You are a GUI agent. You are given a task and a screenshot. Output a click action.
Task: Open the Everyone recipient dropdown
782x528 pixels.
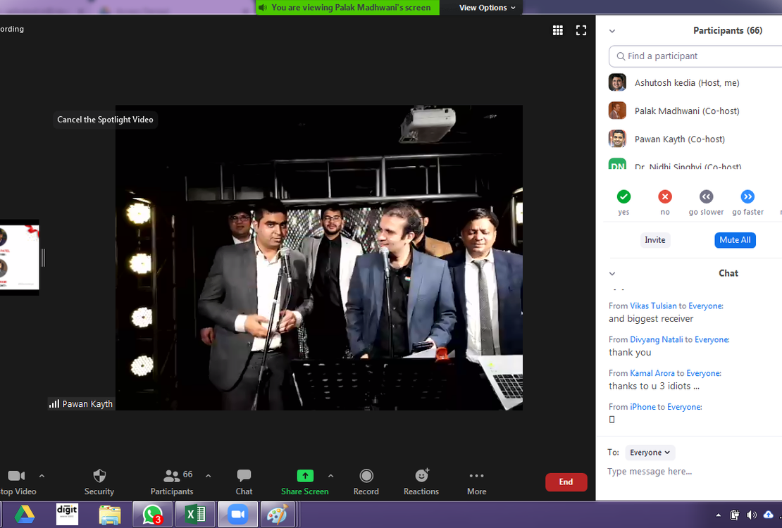click(650, 453)
